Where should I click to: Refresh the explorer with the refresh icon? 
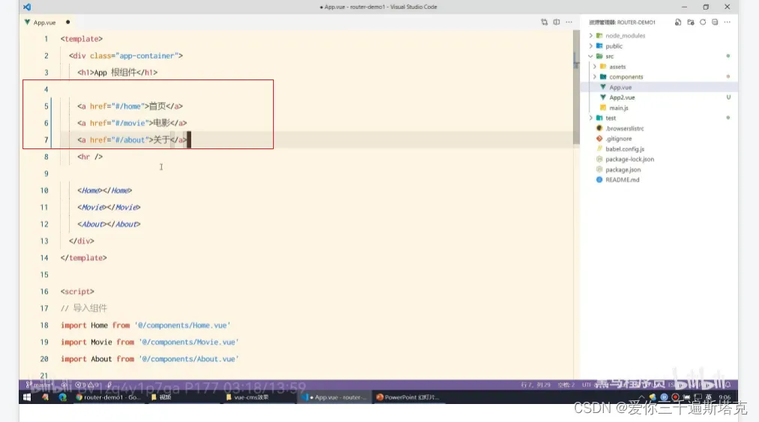[703, 22]
